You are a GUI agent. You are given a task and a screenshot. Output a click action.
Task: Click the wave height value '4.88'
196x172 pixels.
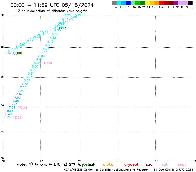[x=48, y=45]
